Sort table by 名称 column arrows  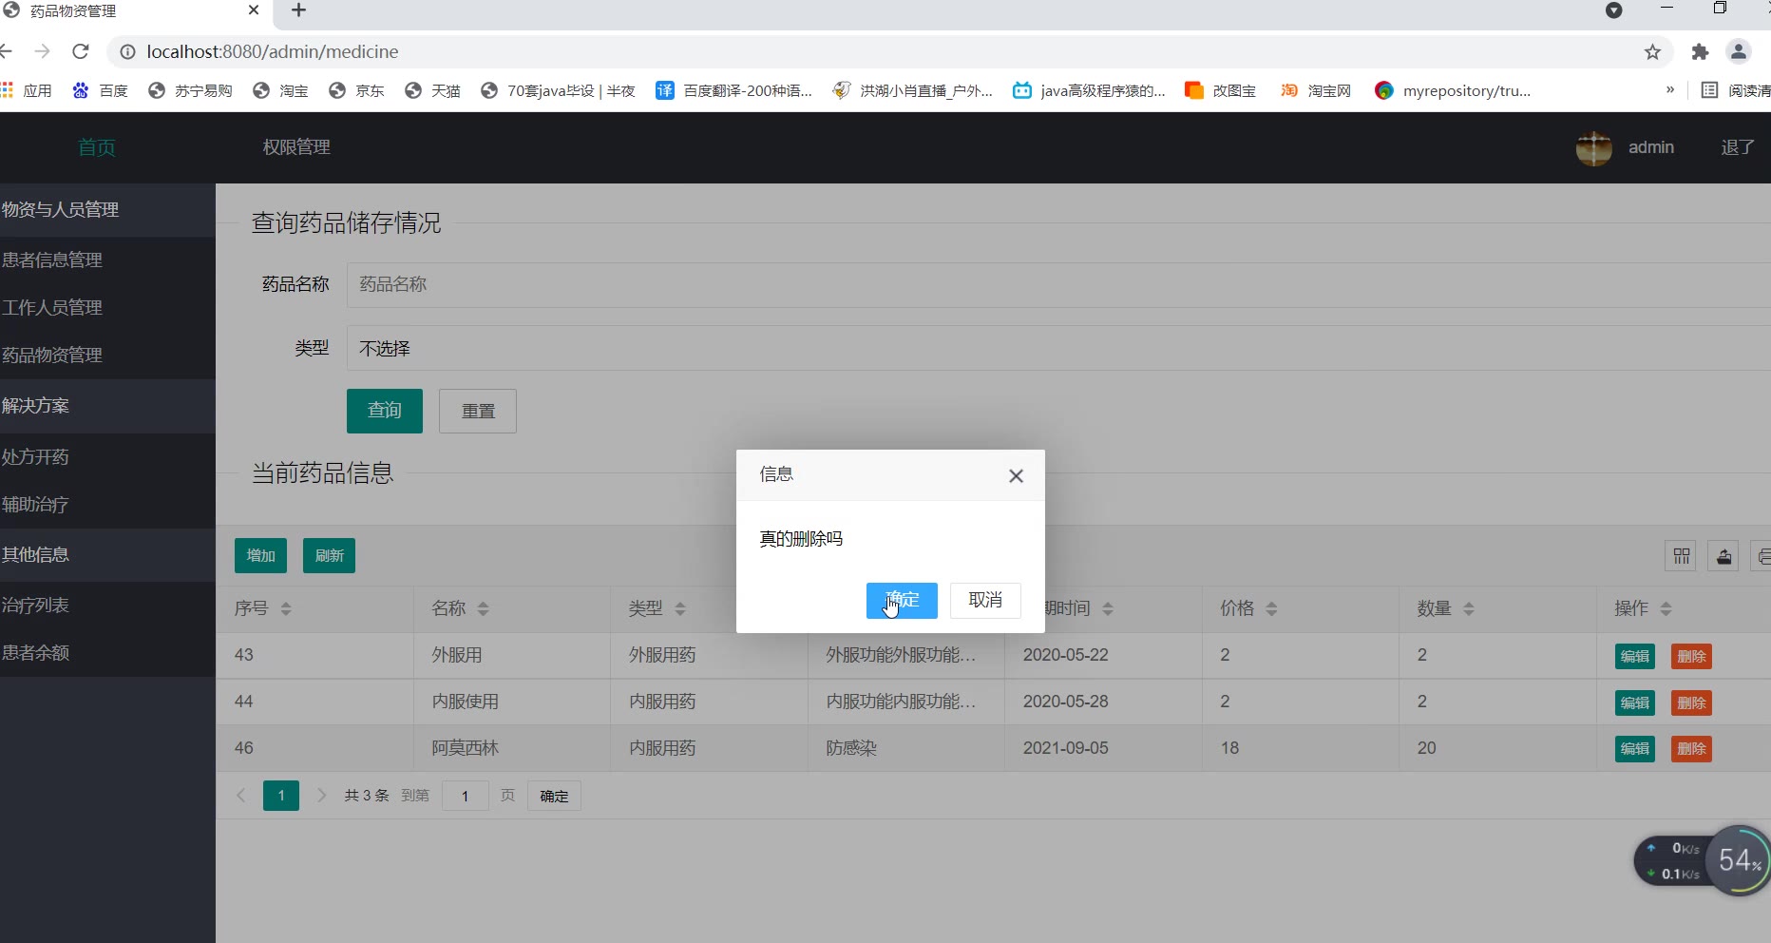tap(483, 608)
